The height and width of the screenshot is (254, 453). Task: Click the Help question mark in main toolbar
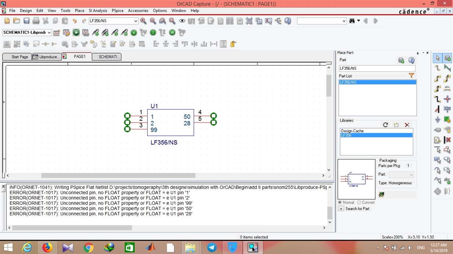coord(288,21)
